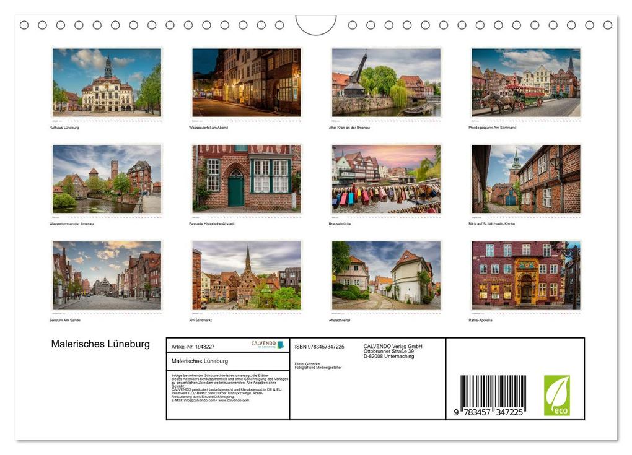Viewport: 632px width, 455px height.
Task: Open the Zentrum Am Sande image
Action: point(107,275)
